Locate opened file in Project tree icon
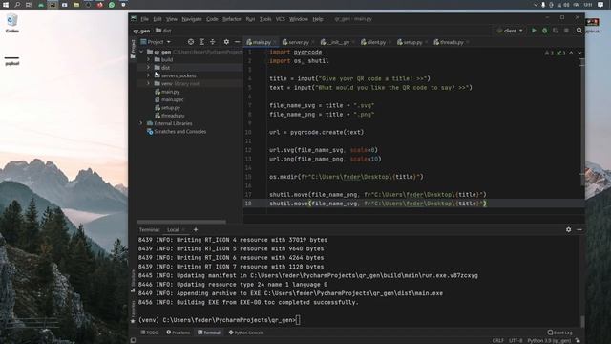 [x=191, y=42]
